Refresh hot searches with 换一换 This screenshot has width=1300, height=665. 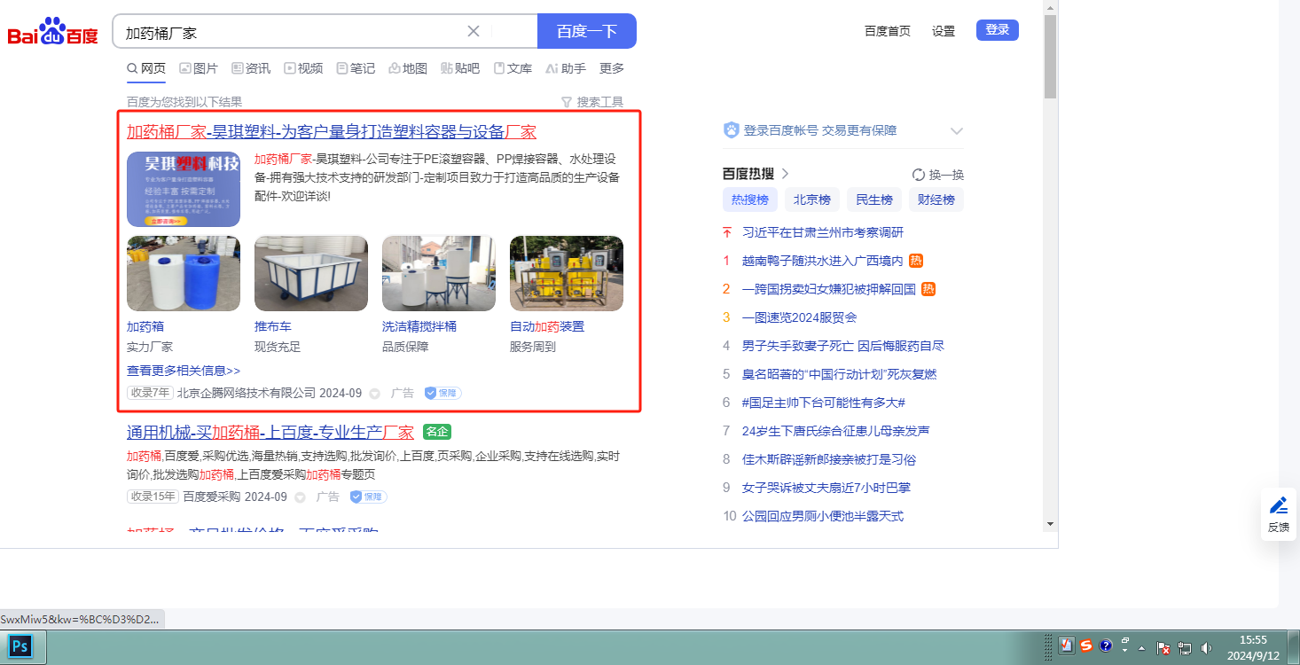(938, 175)
